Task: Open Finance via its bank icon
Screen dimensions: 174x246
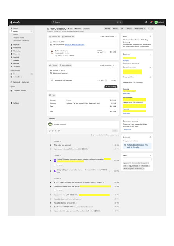Action: click(11, 63)
